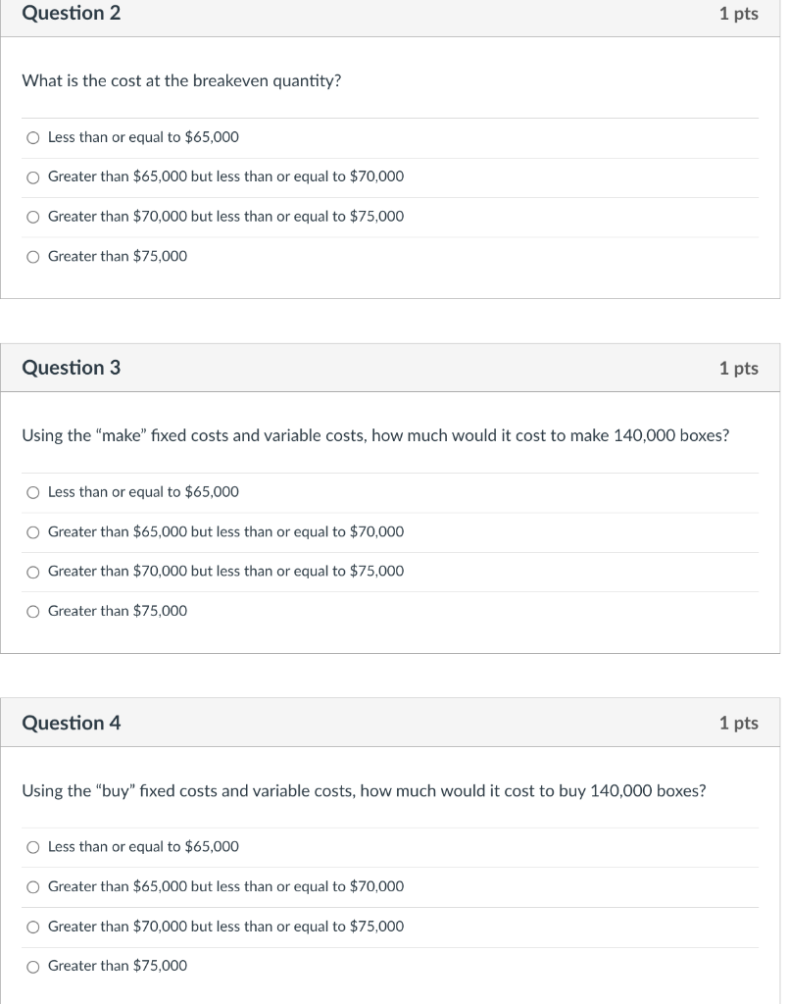Click the "Question 2" header title
789x1004 pixels.
71,14
